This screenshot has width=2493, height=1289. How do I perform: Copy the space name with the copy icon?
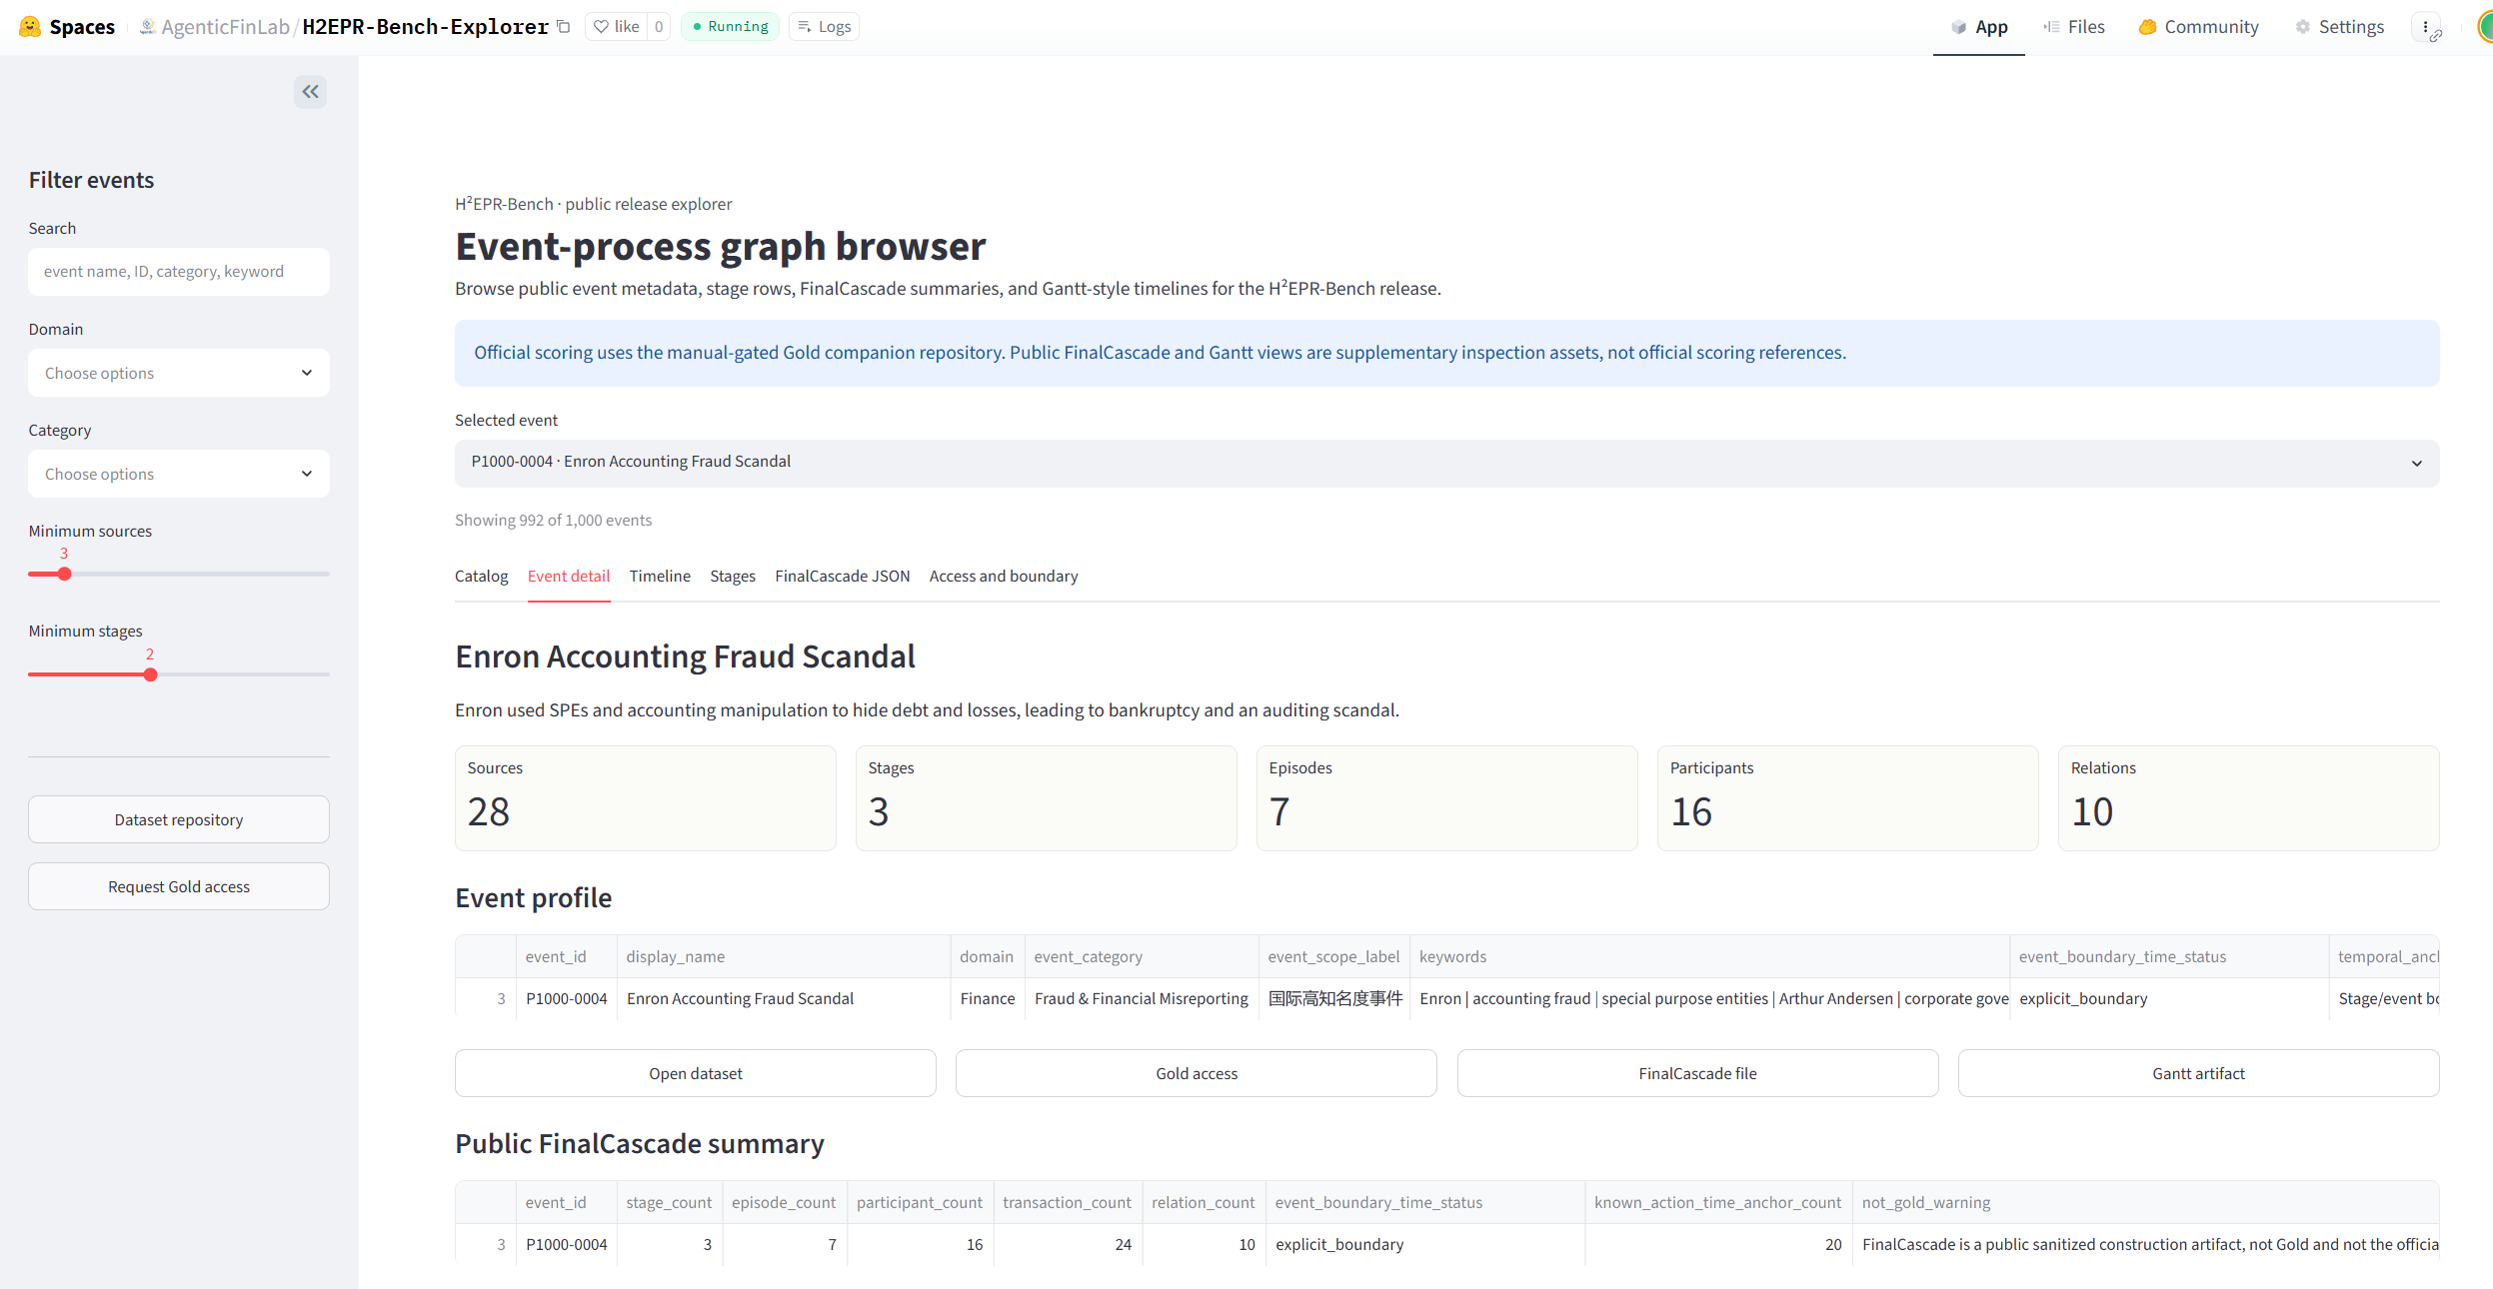click(564, 27)
